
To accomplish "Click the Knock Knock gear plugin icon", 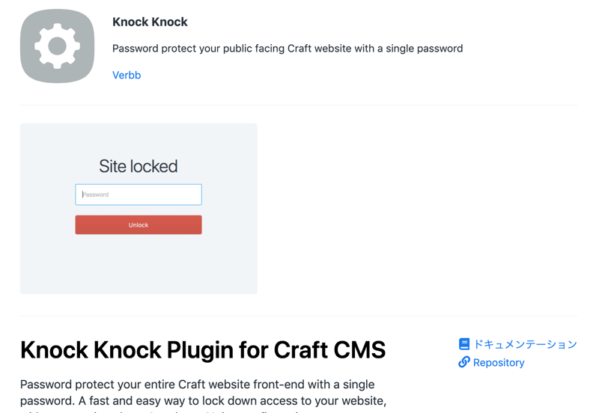I will pos(58,46).
